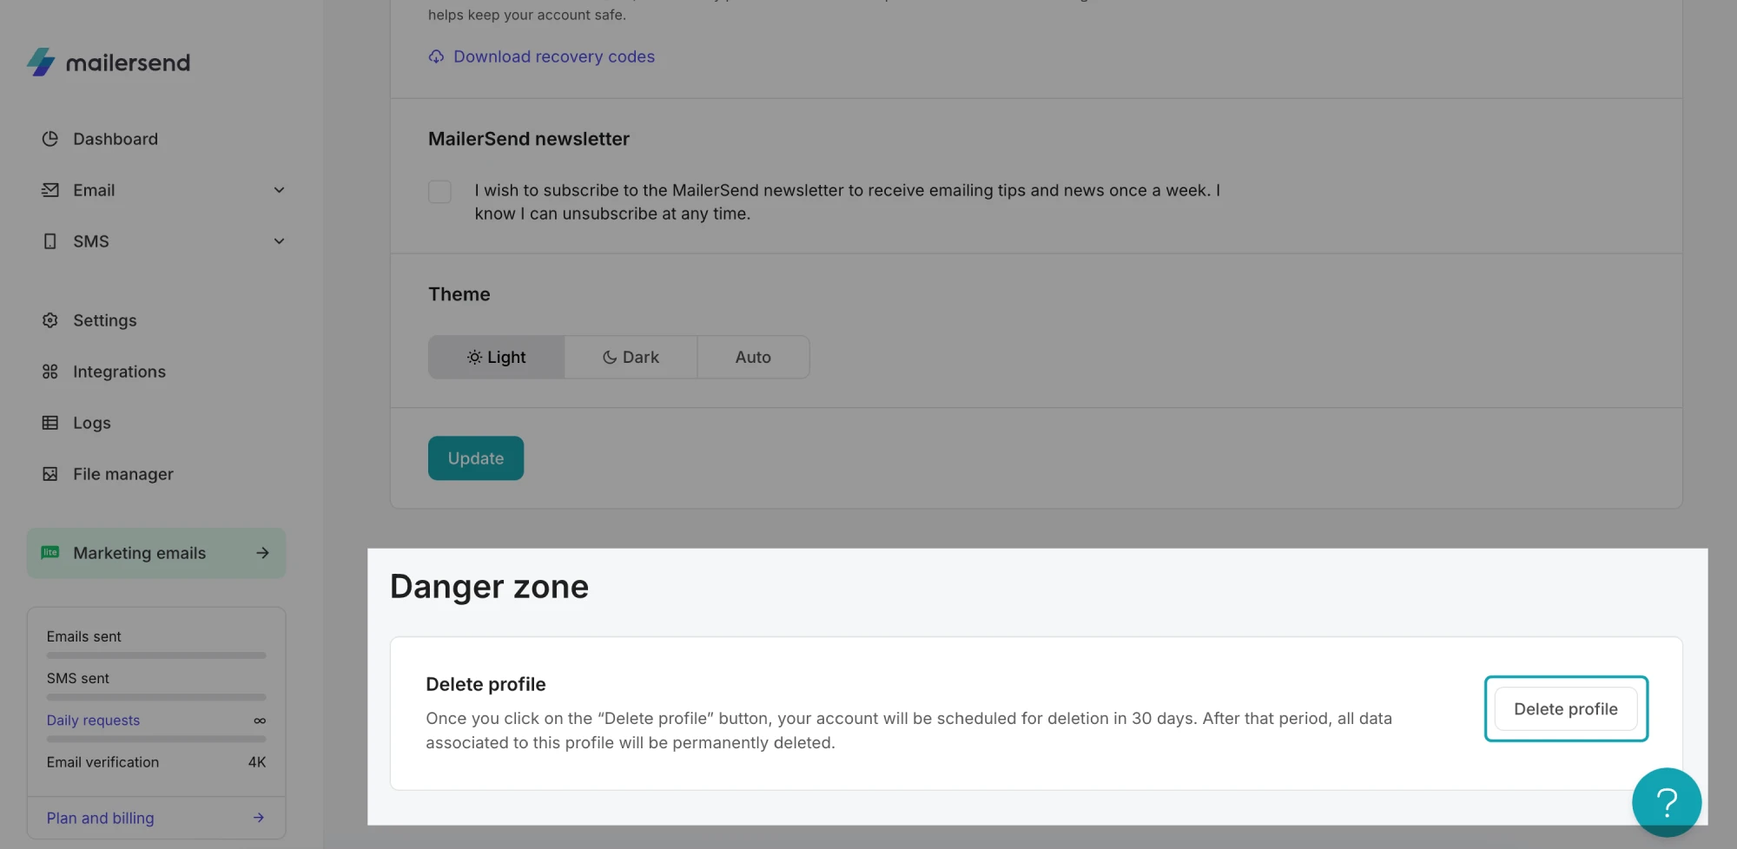The image size is (1737, 849).
Task: Click the download cloud icon for recovery codes
Action: (x=436, y=56)
